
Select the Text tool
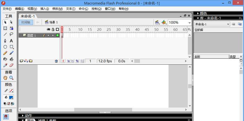[x=11, y=41]
